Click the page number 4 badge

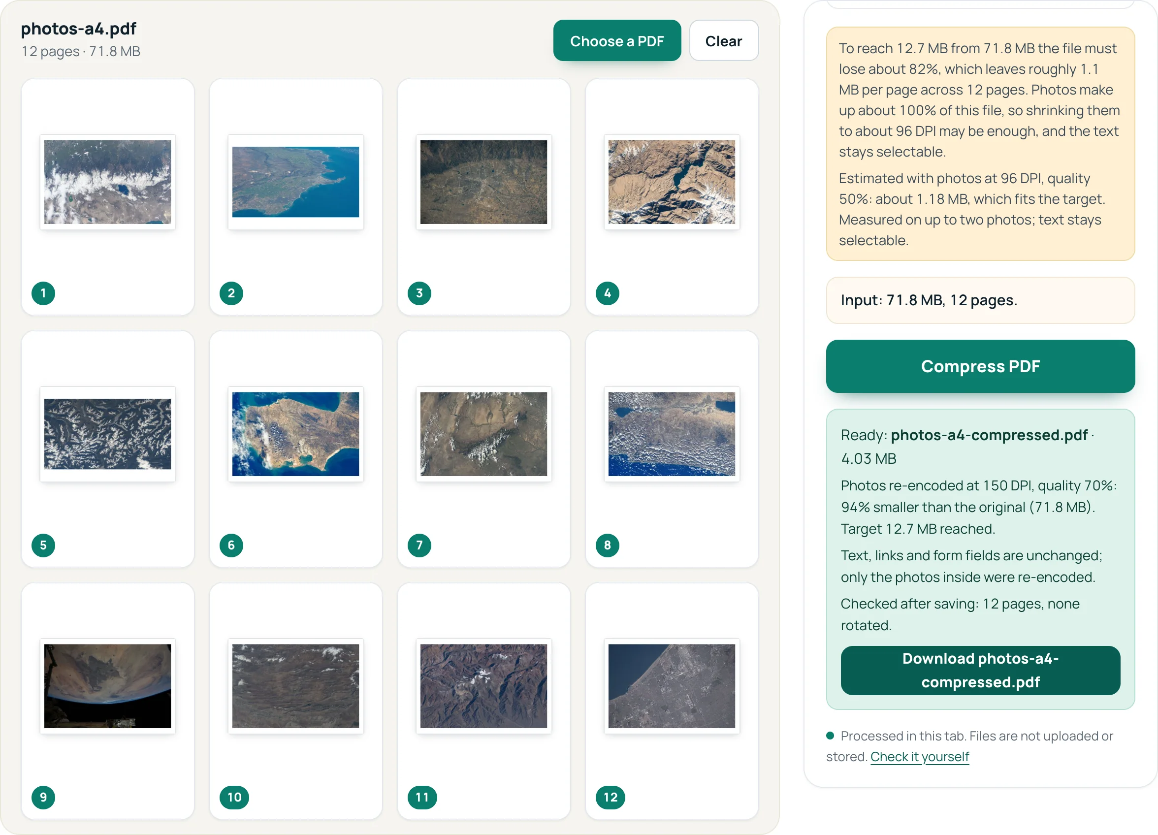(607, 293)
